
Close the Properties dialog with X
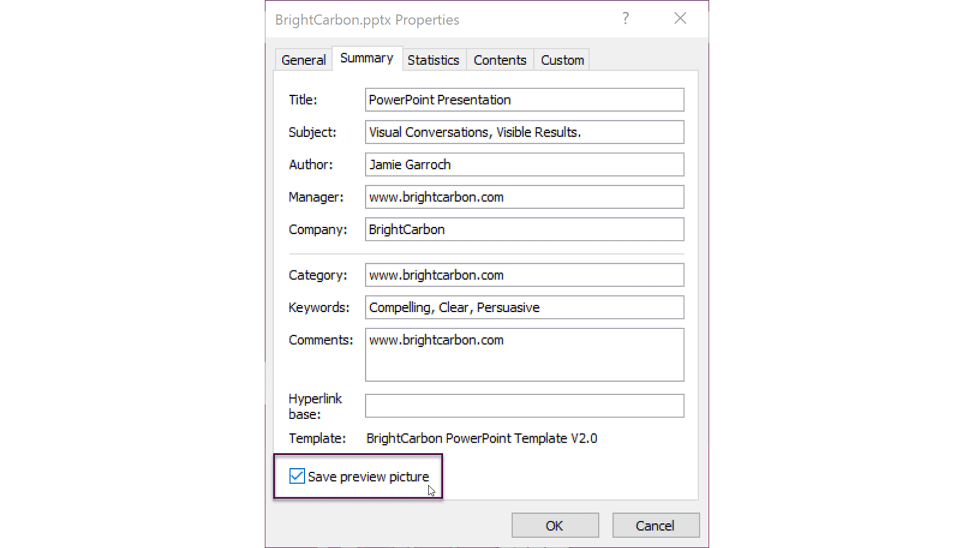click(680, 18)
